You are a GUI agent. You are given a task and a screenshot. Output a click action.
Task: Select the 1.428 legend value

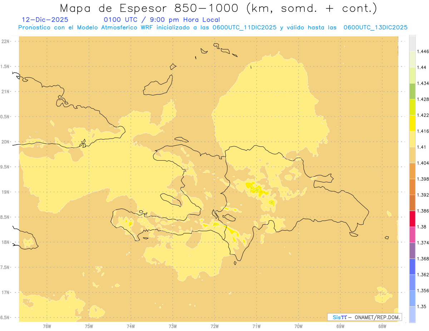coord(424,99)
